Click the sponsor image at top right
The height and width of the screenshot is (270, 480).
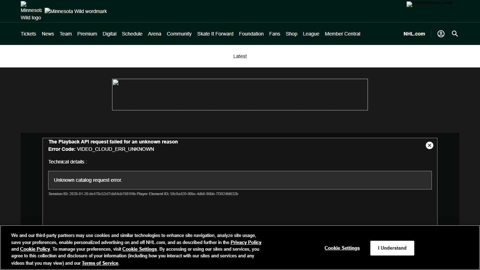click(x=429, y=4)
